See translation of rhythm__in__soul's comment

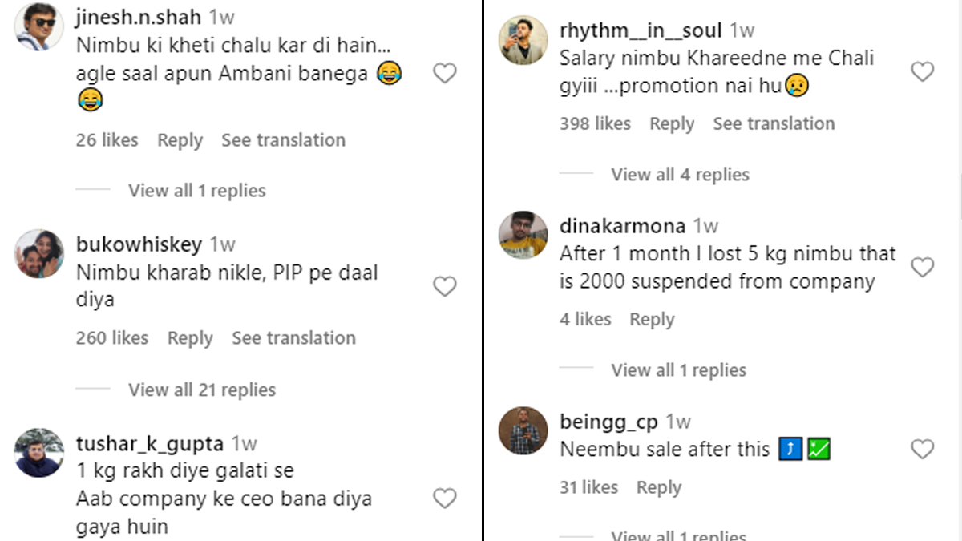[x=774, y=123]
